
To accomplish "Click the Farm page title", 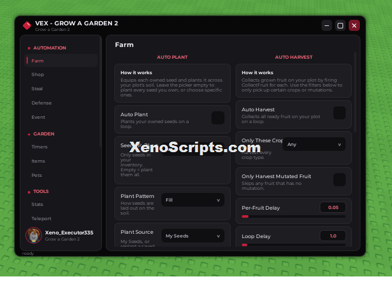I will point(124,45).
